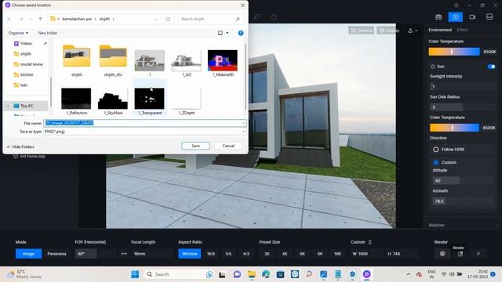Click the Display button in viewport

pos(388,31)
